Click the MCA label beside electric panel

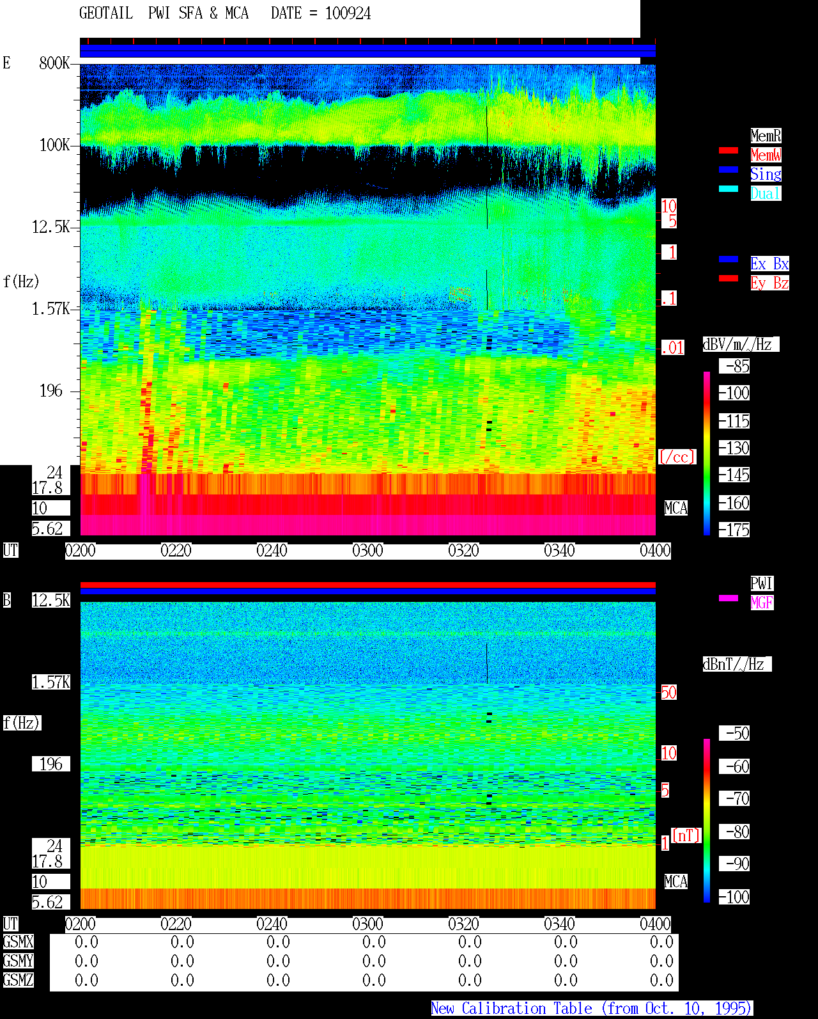click(x=676, y=509)
